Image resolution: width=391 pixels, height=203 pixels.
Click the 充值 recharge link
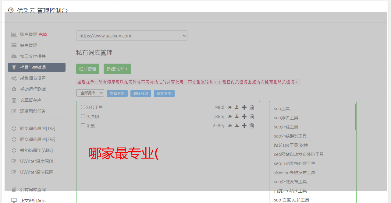point(43,34)
